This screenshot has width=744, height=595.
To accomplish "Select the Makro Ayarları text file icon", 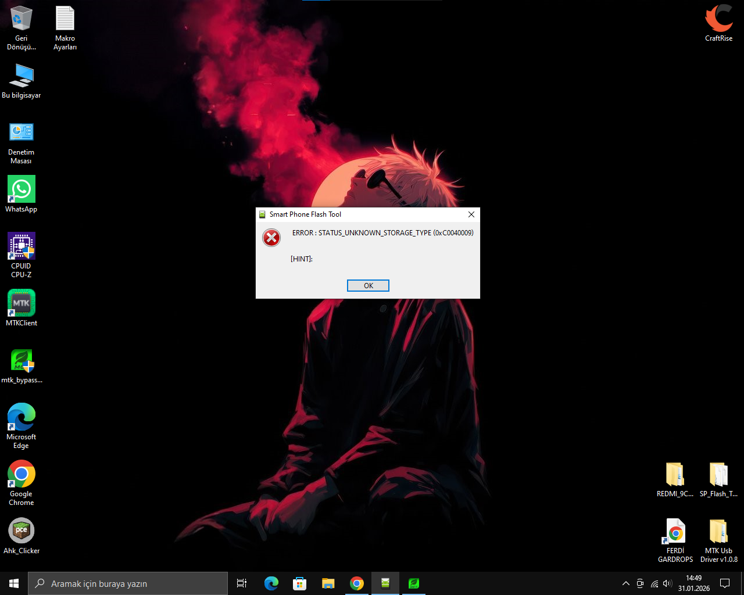I will tap(65, 28).
